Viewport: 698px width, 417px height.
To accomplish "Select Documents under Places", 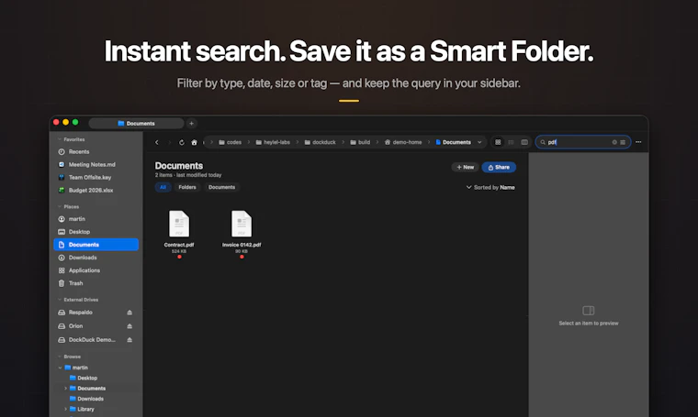I will 96,245.
